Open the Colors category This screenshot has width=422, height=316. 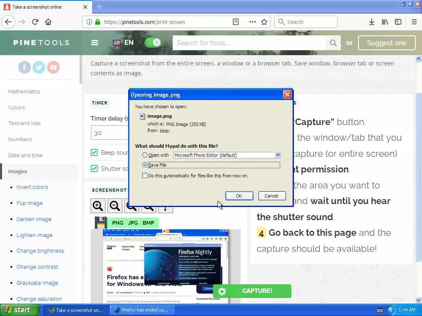[16, 107]
